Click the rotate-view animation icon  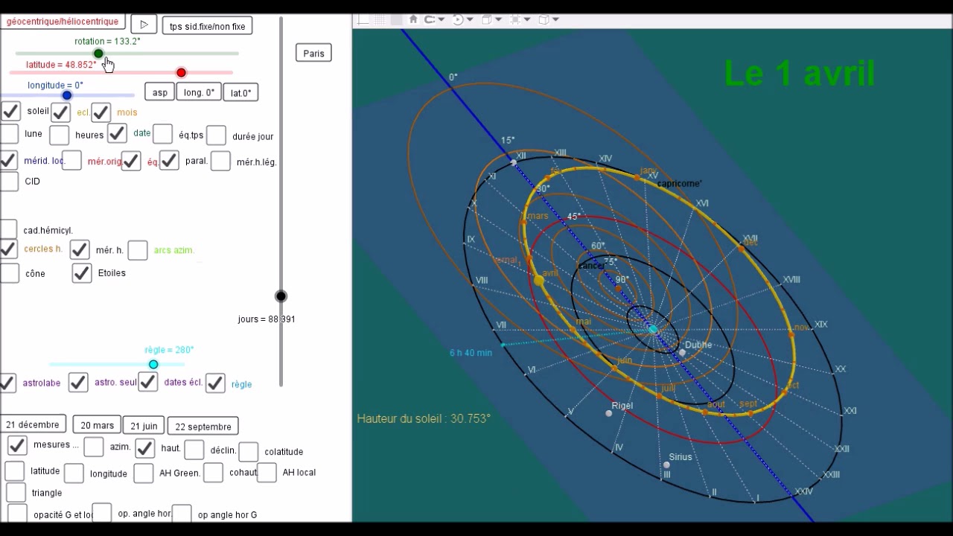[x=458, y=19]
